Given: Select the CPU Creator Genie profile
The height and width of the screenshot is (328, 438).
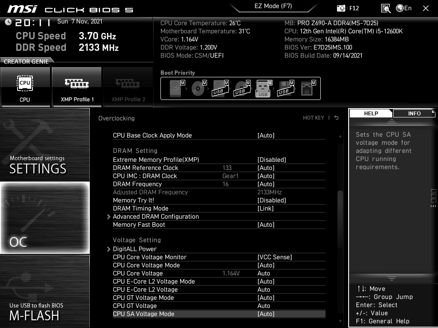Looking at the screenshot, I should 25,87.
